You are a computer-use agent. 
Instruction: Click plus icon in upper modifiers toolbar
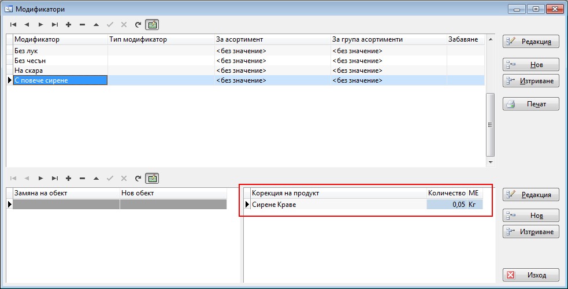(x=68, y=25)
